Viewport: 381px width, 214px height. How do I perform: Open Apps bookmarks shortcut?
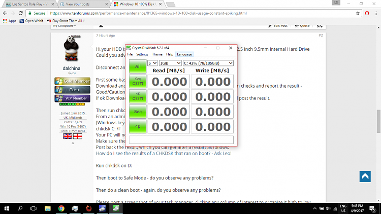[10, 21]
